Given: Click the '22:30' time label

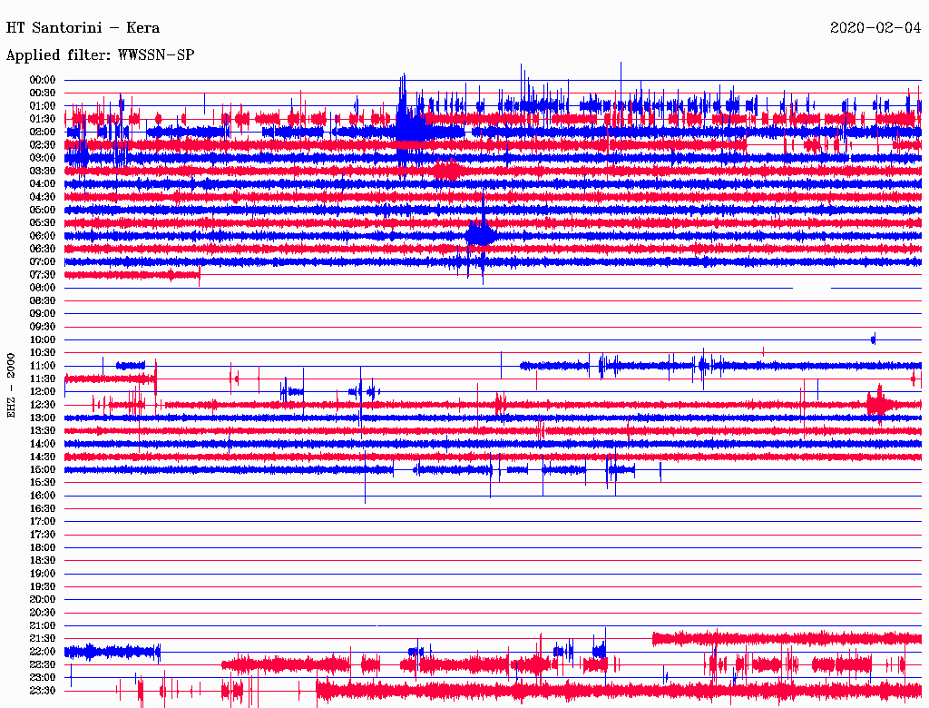Looking at the screenshot, I should coord(43,664).
